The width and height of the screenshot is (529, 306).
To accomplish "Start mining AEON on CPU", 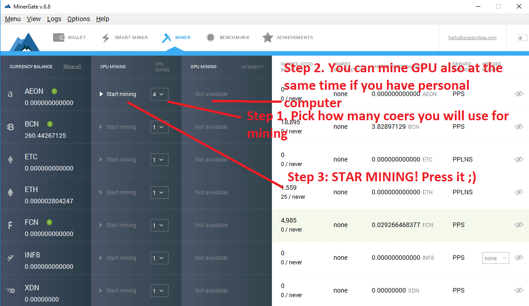I will click(118, 94).
